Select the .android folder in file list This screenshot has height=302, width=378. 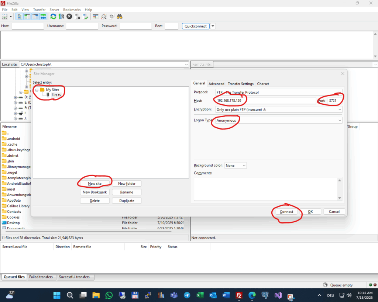[x=14, y=139]
